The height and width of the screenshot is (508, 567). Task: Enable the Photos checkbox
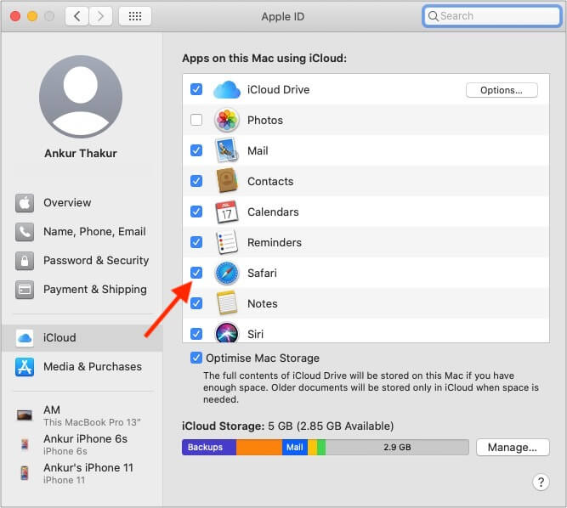pyautogui.click(x=196, y=120)
